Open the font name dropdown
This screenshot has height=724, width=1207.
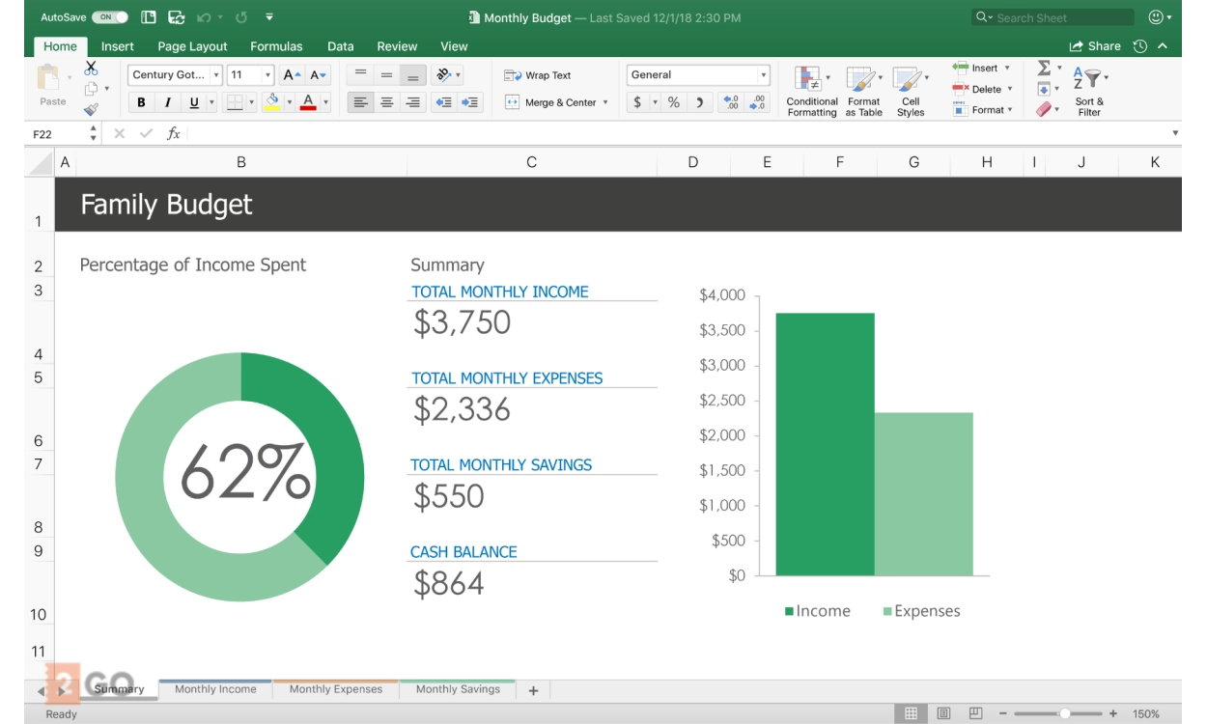click(216, 75)
